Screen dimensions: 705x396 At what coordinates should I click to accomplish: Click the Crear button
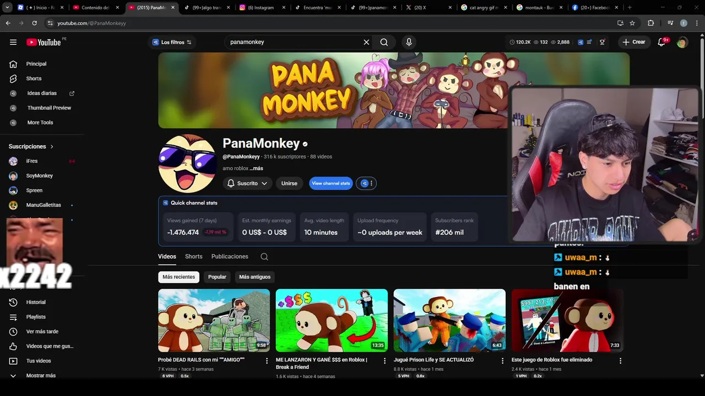click(x=634, y=42)
